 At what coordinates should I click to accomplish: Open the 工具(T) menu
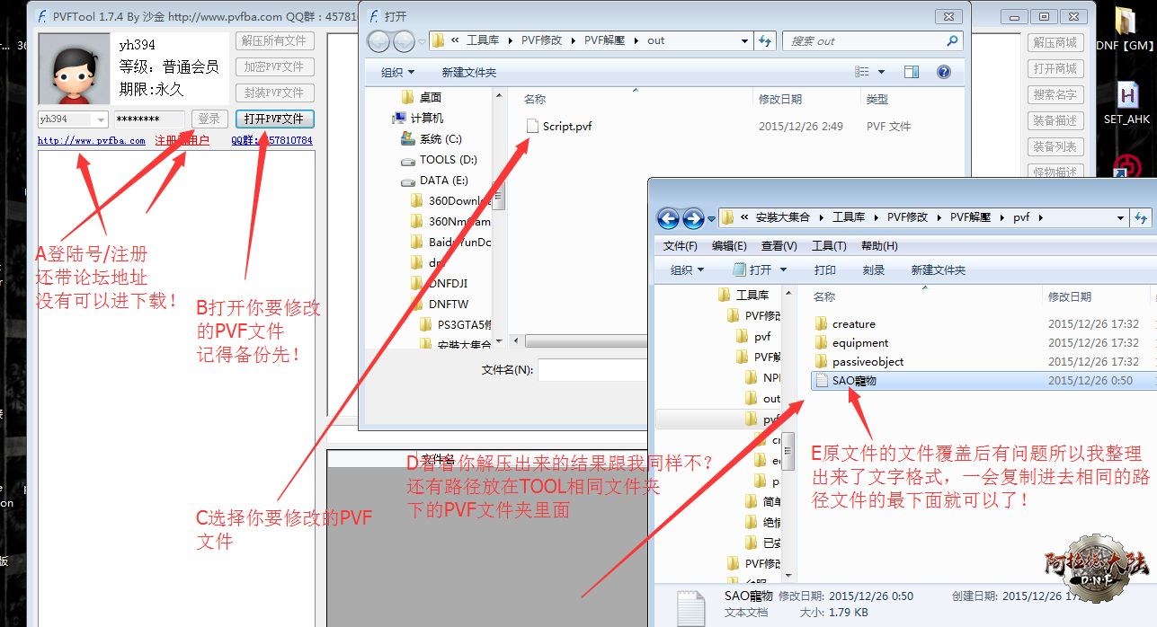[x=829, y=246]
